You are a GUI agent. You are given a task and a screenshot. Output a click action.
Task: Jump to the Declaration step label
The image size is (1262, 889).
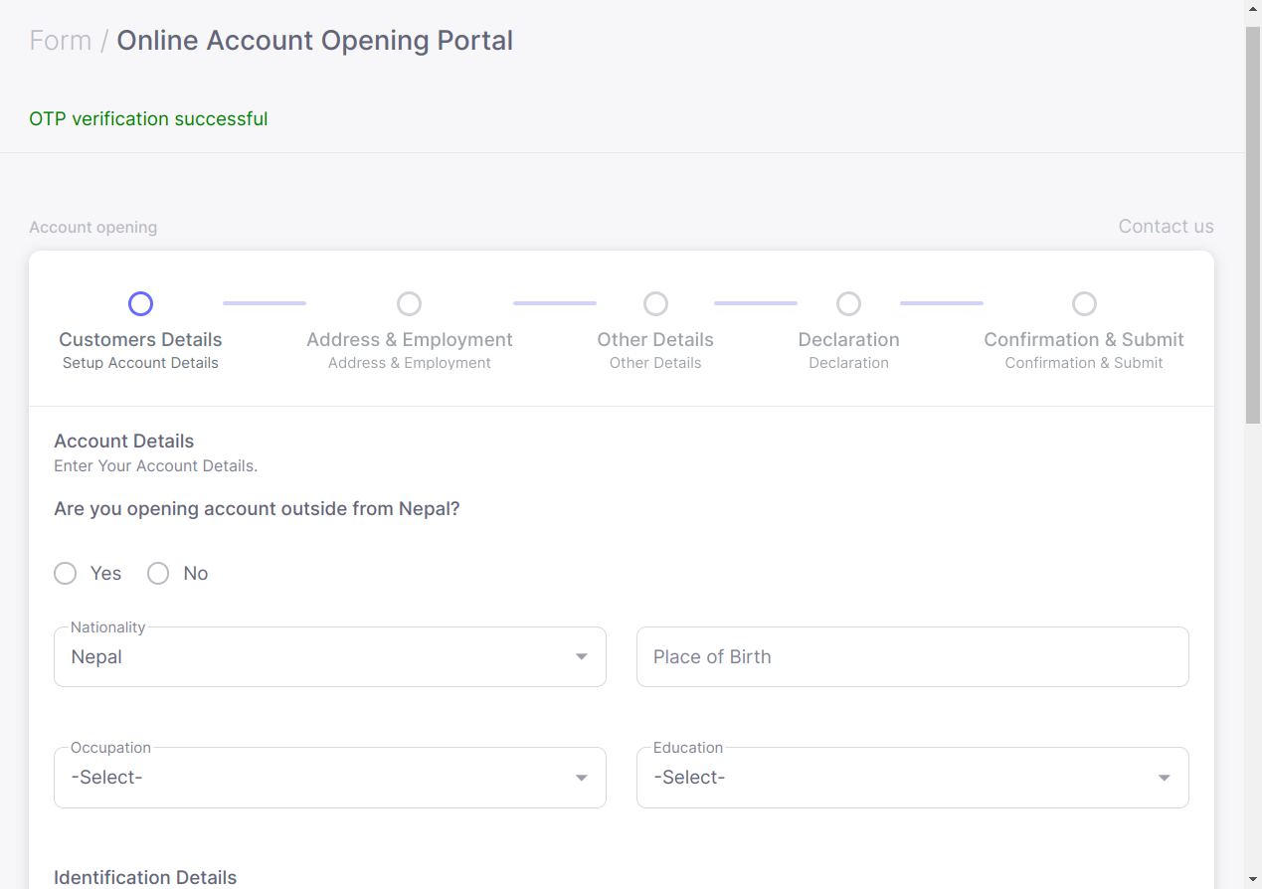(848, 340)
